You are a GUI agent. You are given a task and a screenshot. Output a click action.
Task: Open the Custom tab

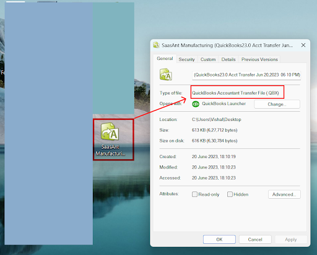pyautogui.click(x=208, y=59)
